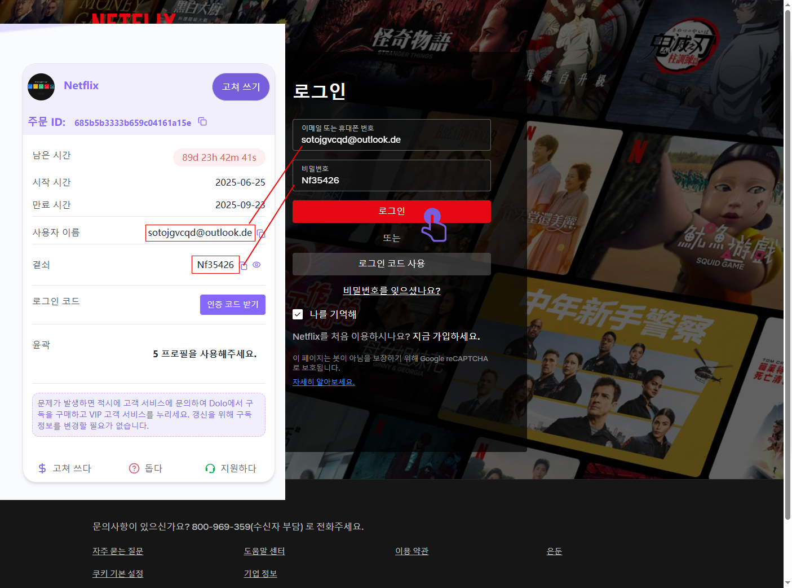This screenshot has width=792, height=588.
Task: Click the red '로그인' button
Action: 392,211
